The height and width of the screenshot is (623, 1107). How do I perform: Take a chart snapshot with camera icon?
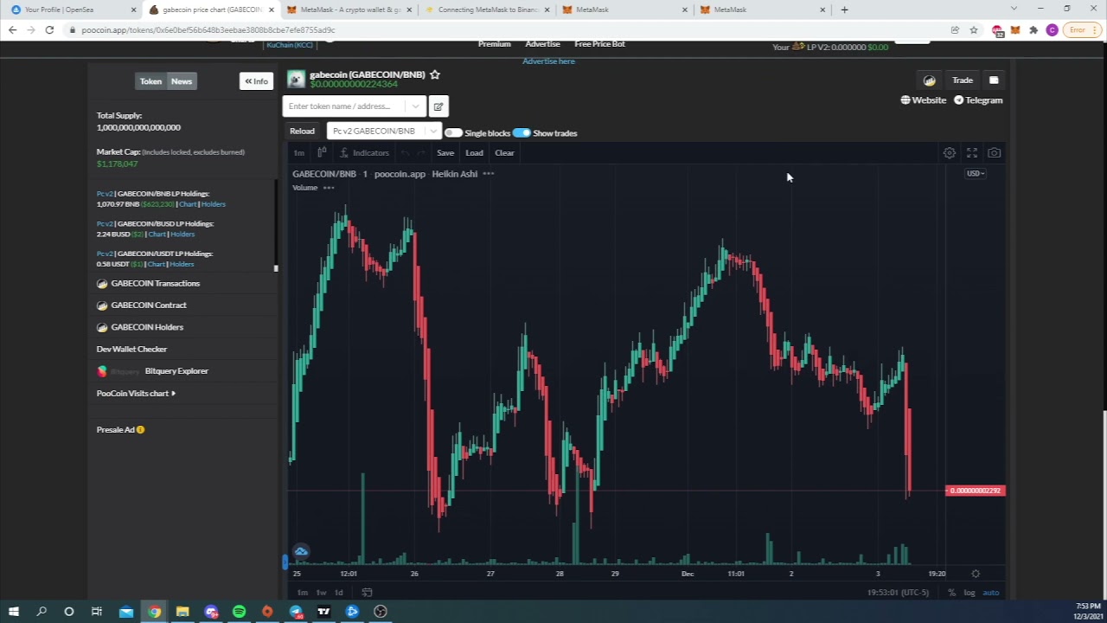coord(995,153)
